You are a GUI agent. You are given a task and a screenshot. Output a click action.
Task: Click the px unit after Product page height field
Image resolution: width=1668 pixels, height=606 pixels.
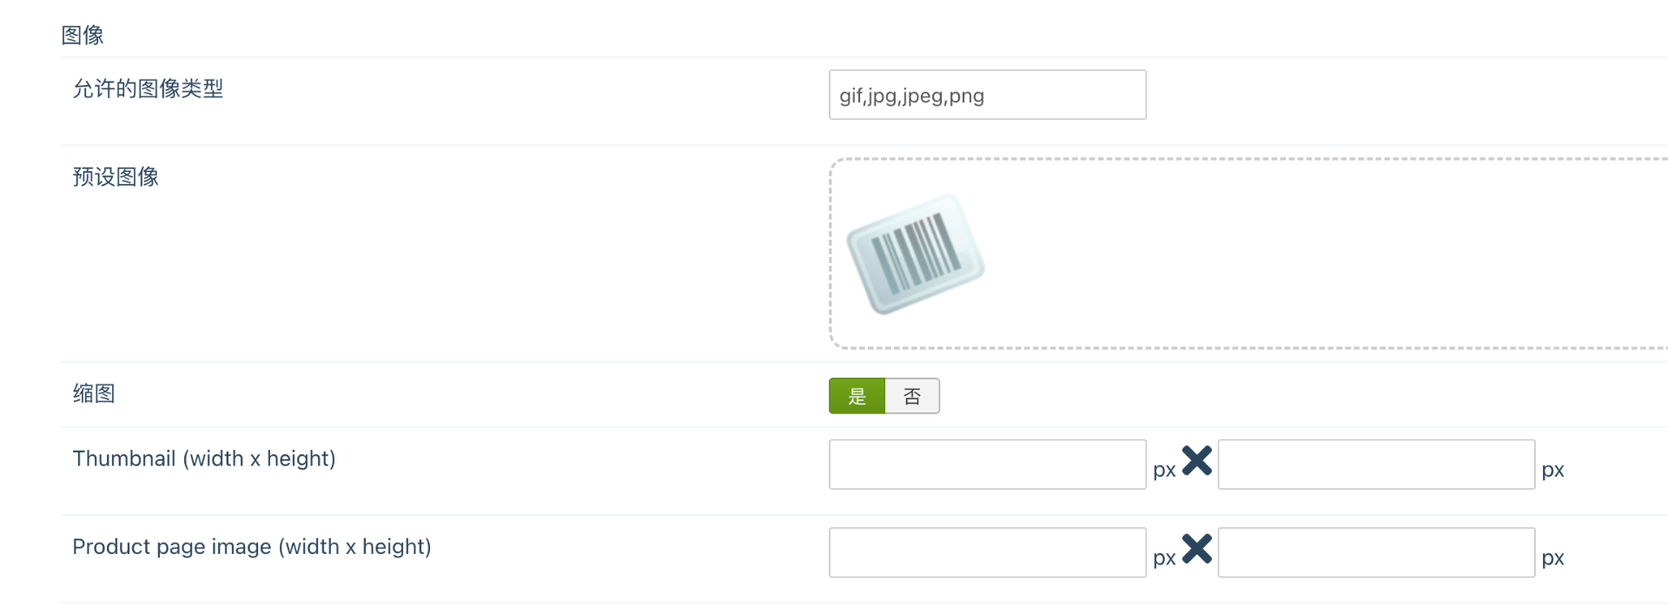click(x=1552, y=558)
